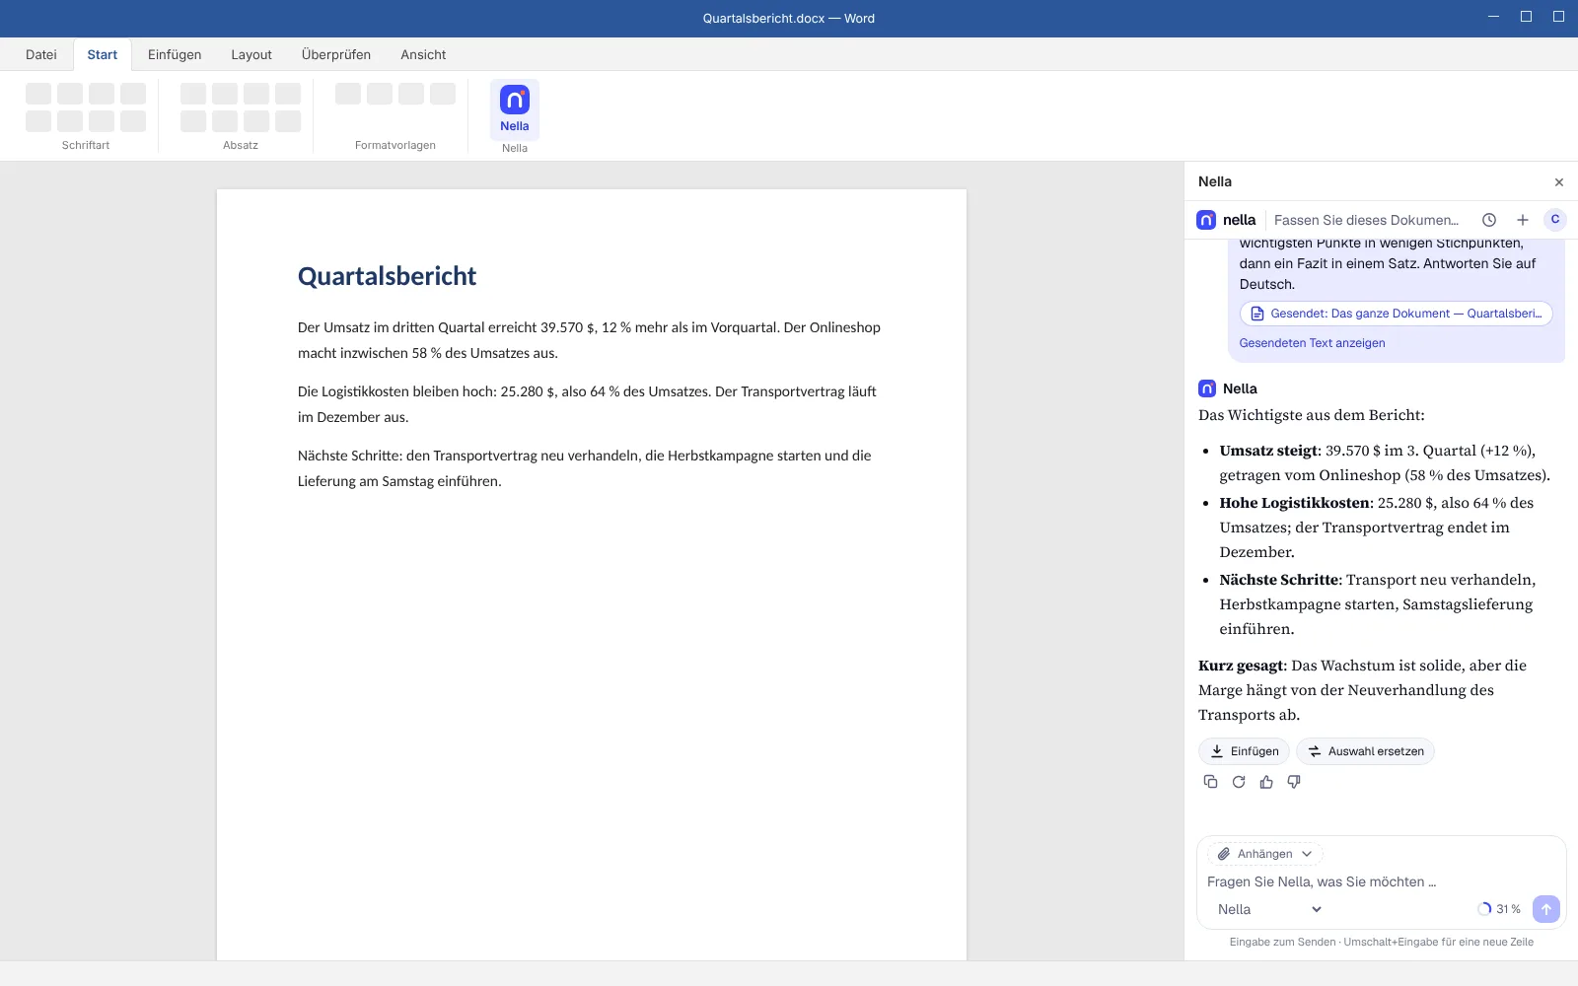Open the Anhängen attachment dropdown
1578x986 pixels.
coord(1264,854)
